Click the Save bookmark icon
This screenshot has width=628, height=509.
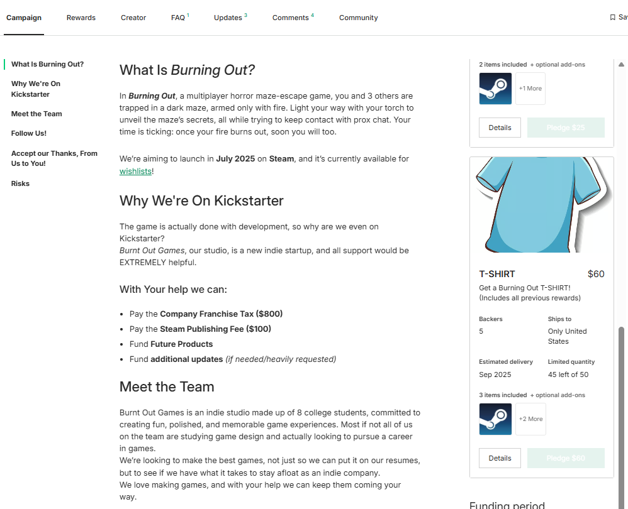(613, 18)
